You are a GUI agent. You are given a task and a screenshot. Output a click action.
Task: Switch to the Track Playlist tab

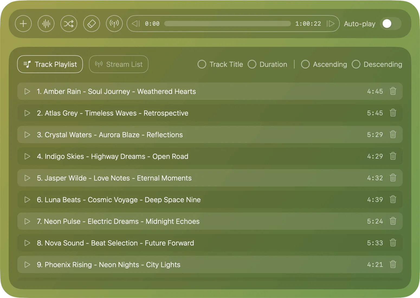tap(50, 64)
